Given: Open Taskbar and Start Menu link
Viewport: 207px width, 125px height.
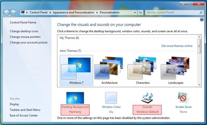Looking at the screenshot, I should pos(25,110).
